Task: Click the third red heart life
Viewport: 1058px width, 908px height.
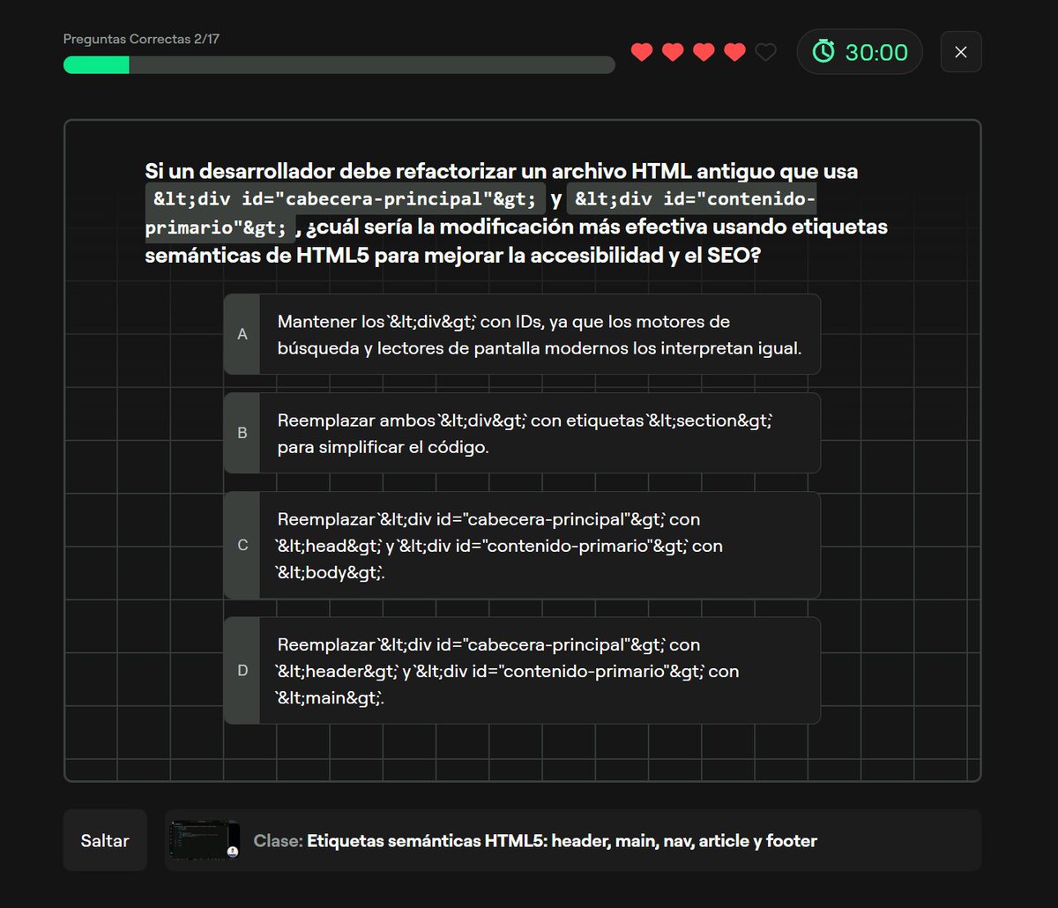Action: [704, 53]
